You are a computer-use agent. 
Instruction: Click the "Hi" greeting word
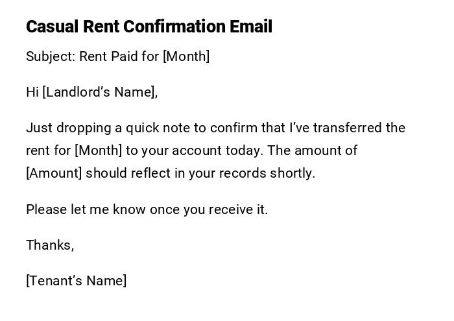click(x=32, y=92)
